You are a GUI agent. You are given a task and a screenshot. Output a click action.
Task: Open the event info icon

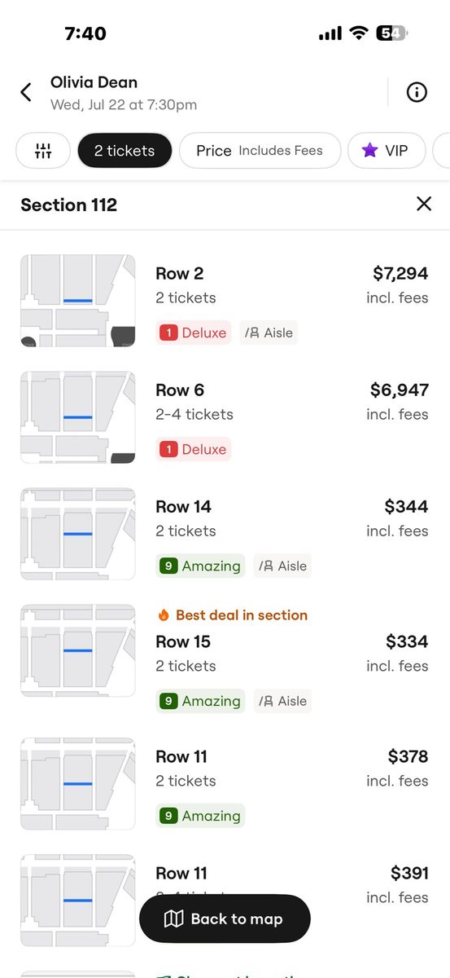(x=417, y=92)
